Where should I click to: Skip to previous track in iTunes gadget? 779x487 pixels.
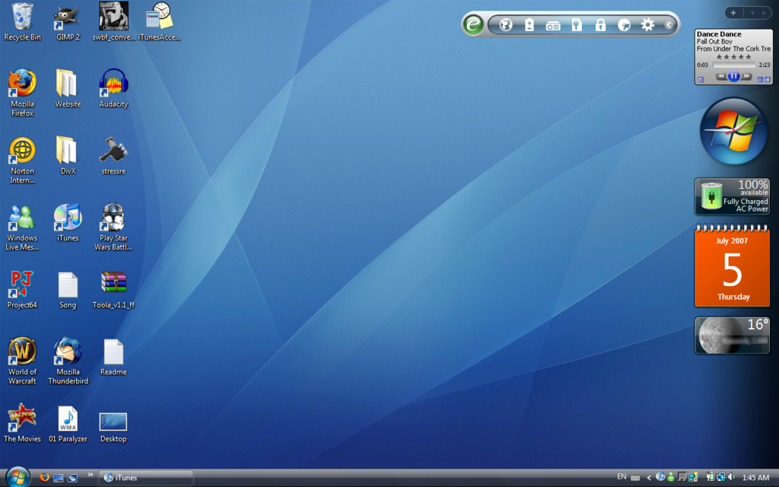coord(721,77)
